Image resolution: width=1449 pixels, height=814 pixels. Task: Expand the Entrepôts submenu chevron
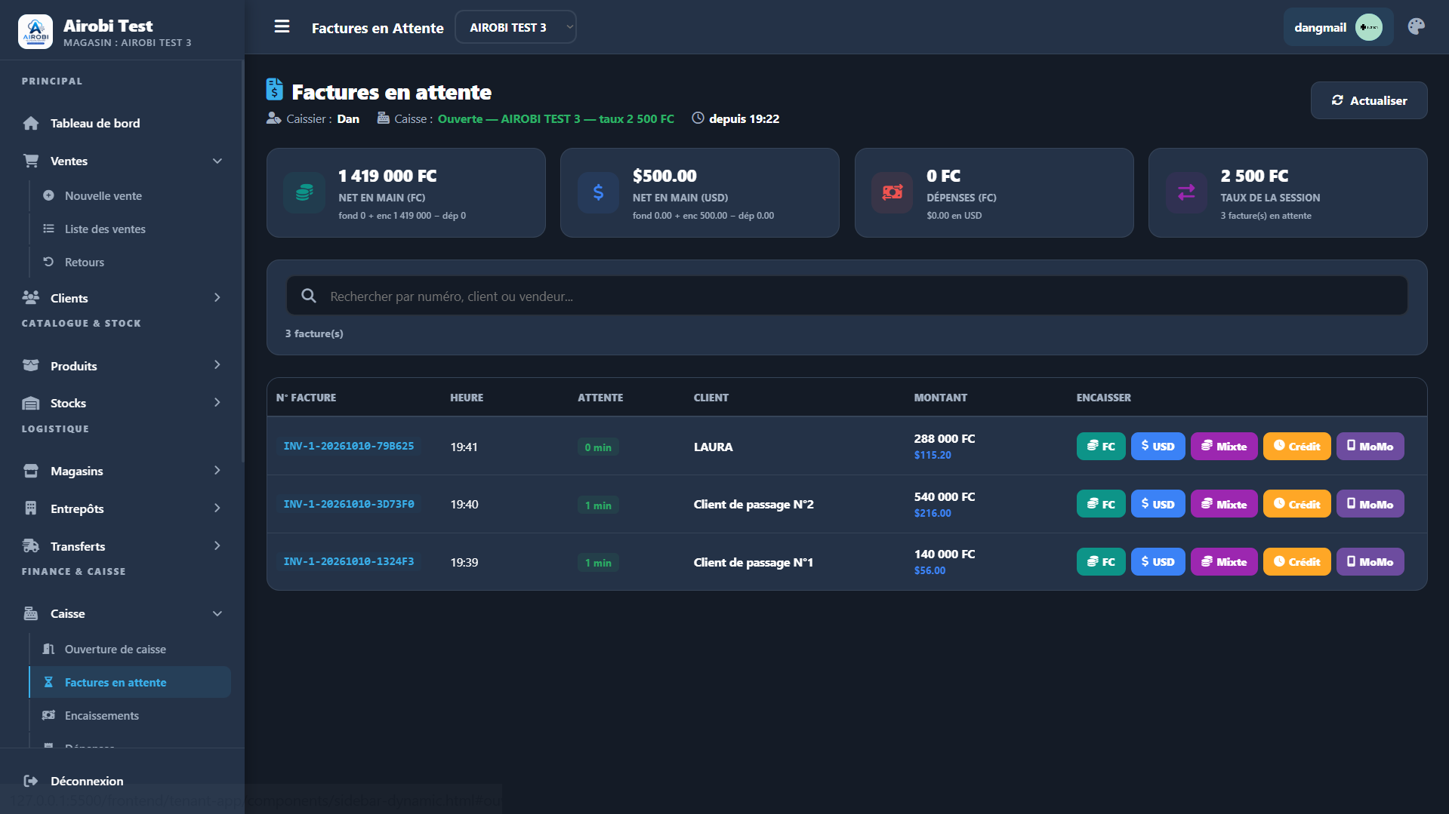tap(217, 508)
